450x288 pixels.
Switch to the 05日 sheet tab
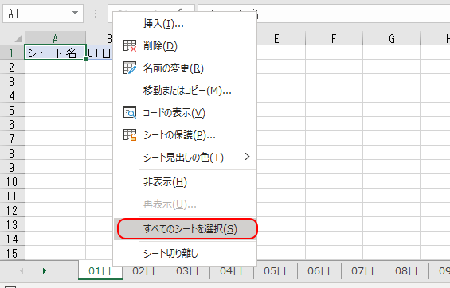coord(275,270)
